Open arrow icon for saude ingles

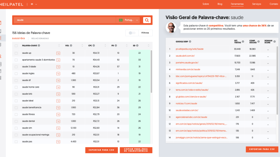pos(58,74)
